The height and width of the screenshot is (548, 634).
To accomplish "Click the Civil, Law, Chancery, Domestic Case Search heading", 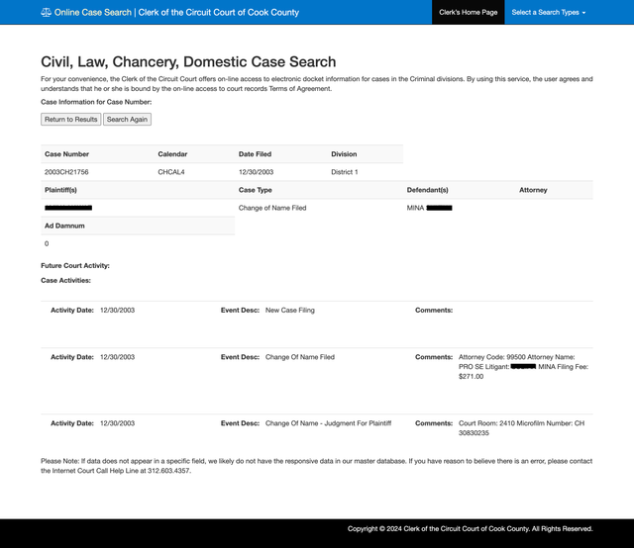I will pos(188,61).
